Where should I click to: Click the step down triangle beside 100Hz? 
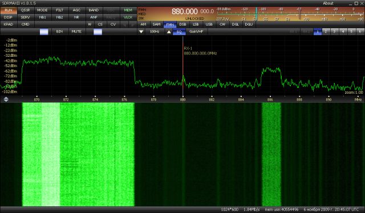141,31
